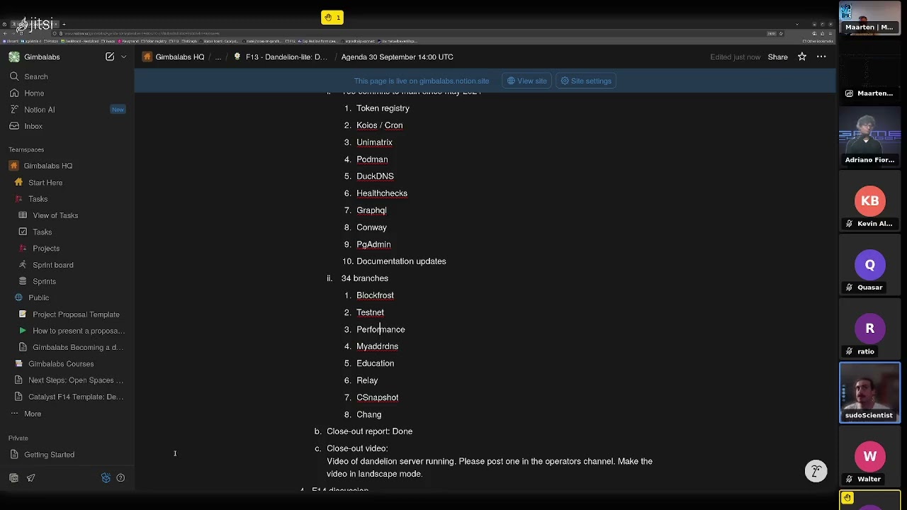Click Blockfrost branch item
This screenshot has width=907, height=510.
coord(375,295)
